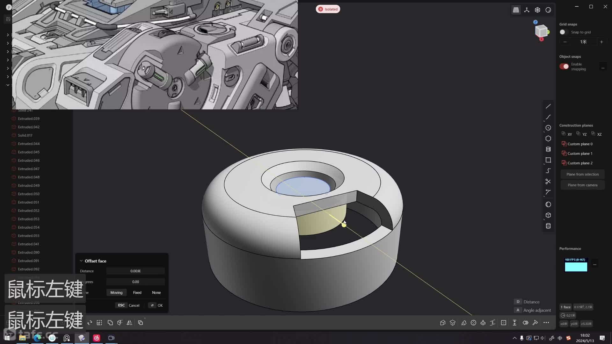Select the Fixed option in Offset face

click(x=137, y=292)
